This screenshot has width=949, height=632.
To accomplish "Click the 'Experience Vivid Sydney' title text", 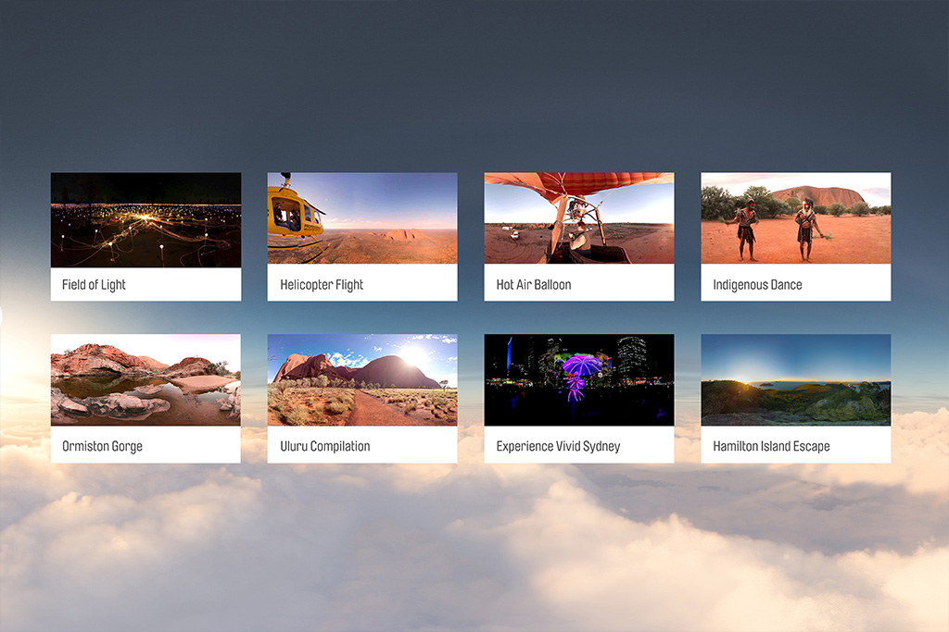I will 558,447.
